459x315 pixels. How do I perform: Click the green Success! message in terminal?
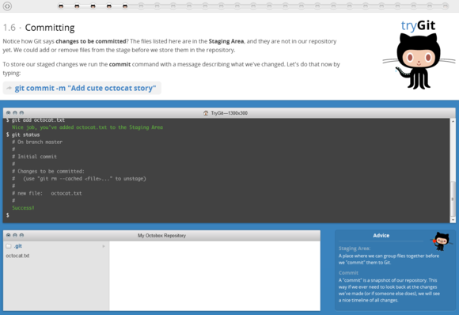[23, 208]
